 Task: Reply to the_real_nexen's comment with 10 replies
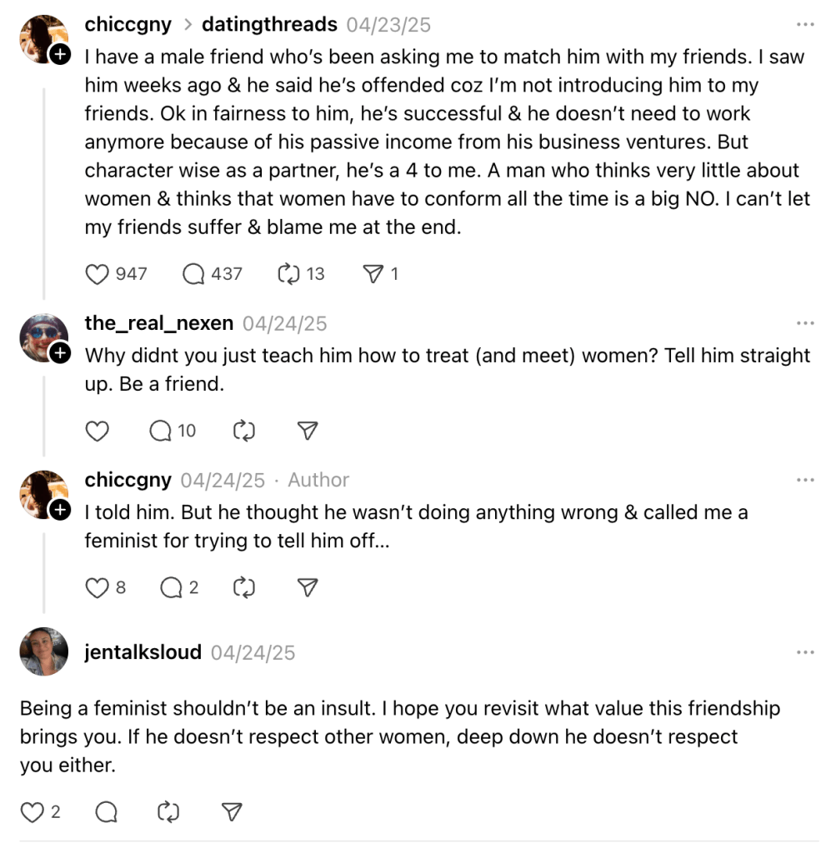[161, 431]
